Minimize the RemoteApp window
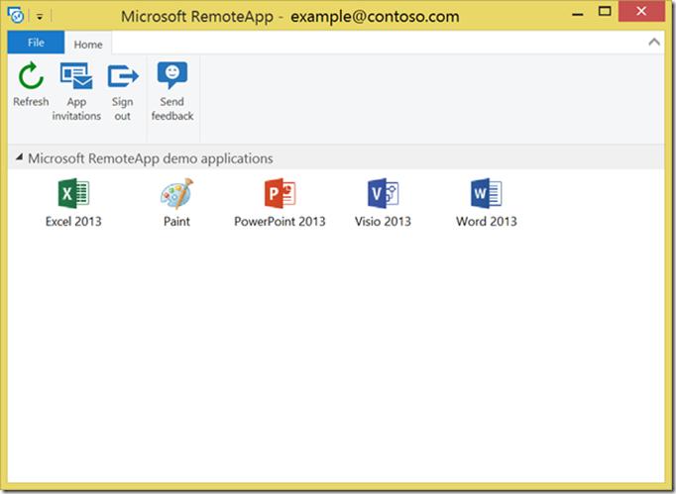The width and height of the screenshot is (676, 494). [x=577, y=13]
